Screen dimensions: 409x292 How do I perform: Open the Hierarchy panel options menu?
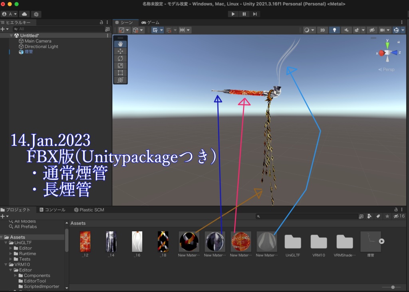coord(107,22)
